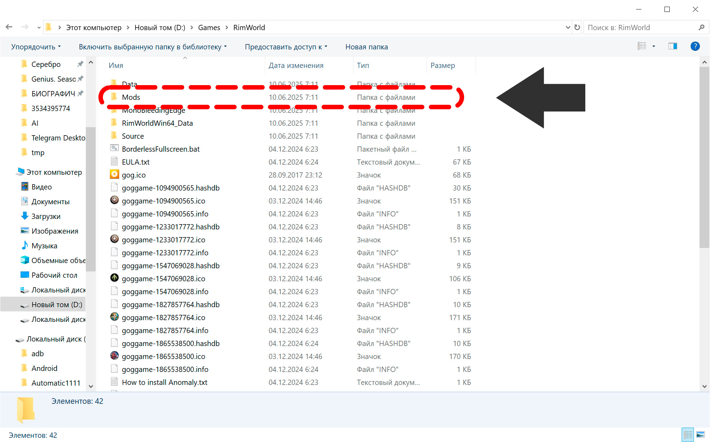Open Загрузки in sidebar

46,216
